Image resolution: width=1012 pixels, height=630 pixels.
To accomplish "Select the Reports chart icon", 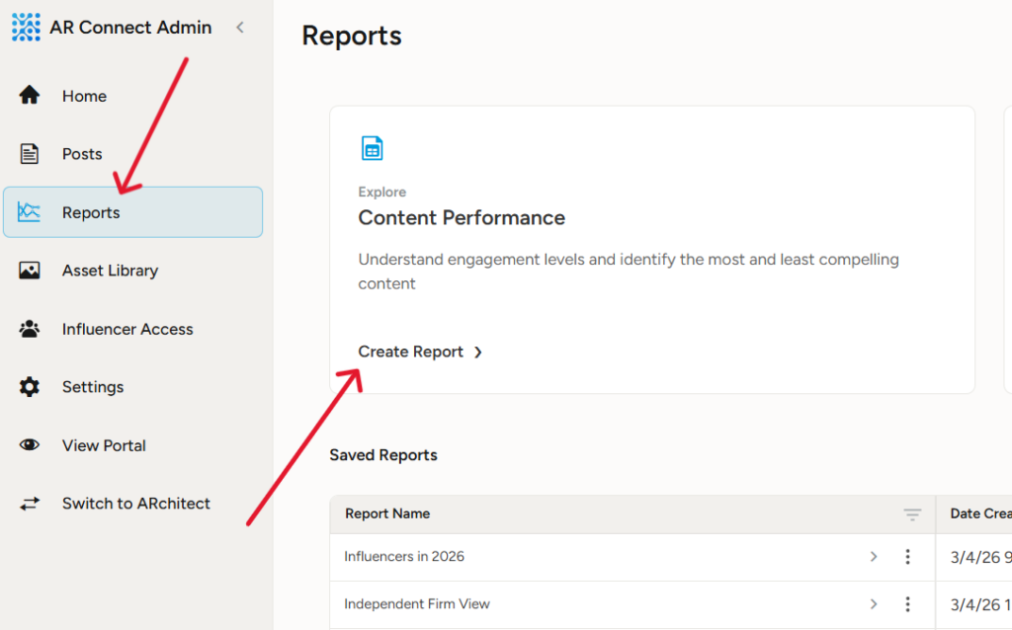I will pos(30,211).
